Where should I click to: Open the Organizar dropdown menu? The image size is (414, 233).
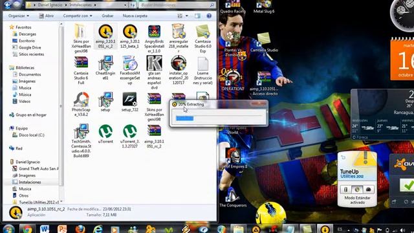19,16
